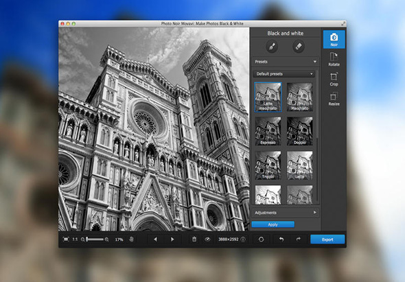
Task: Choose the Espresso preset thumbnail
Action: 268,131
